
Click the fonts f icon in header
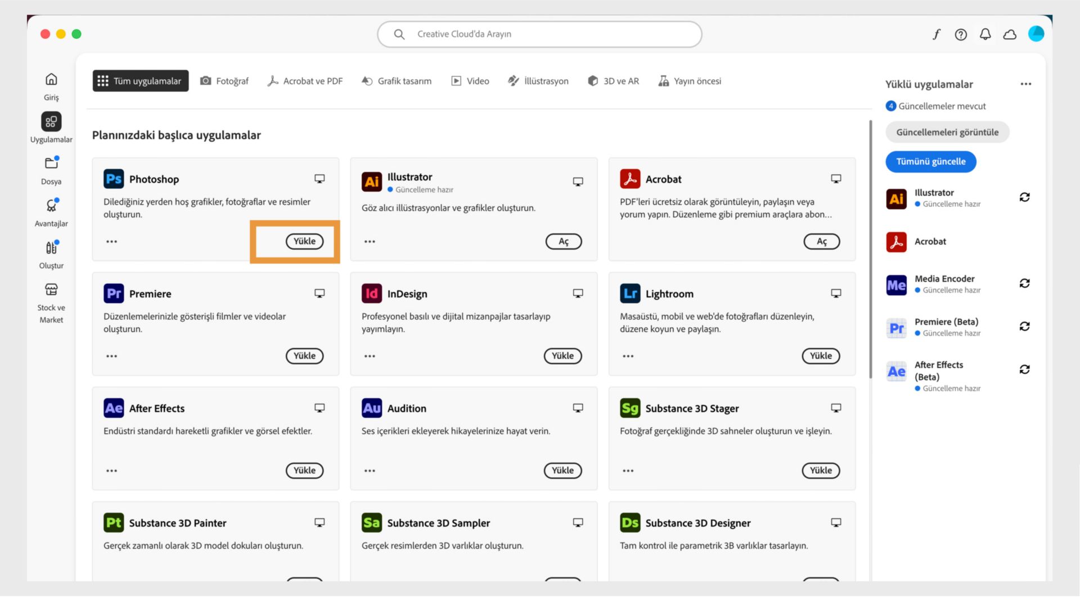click(937, 34)
